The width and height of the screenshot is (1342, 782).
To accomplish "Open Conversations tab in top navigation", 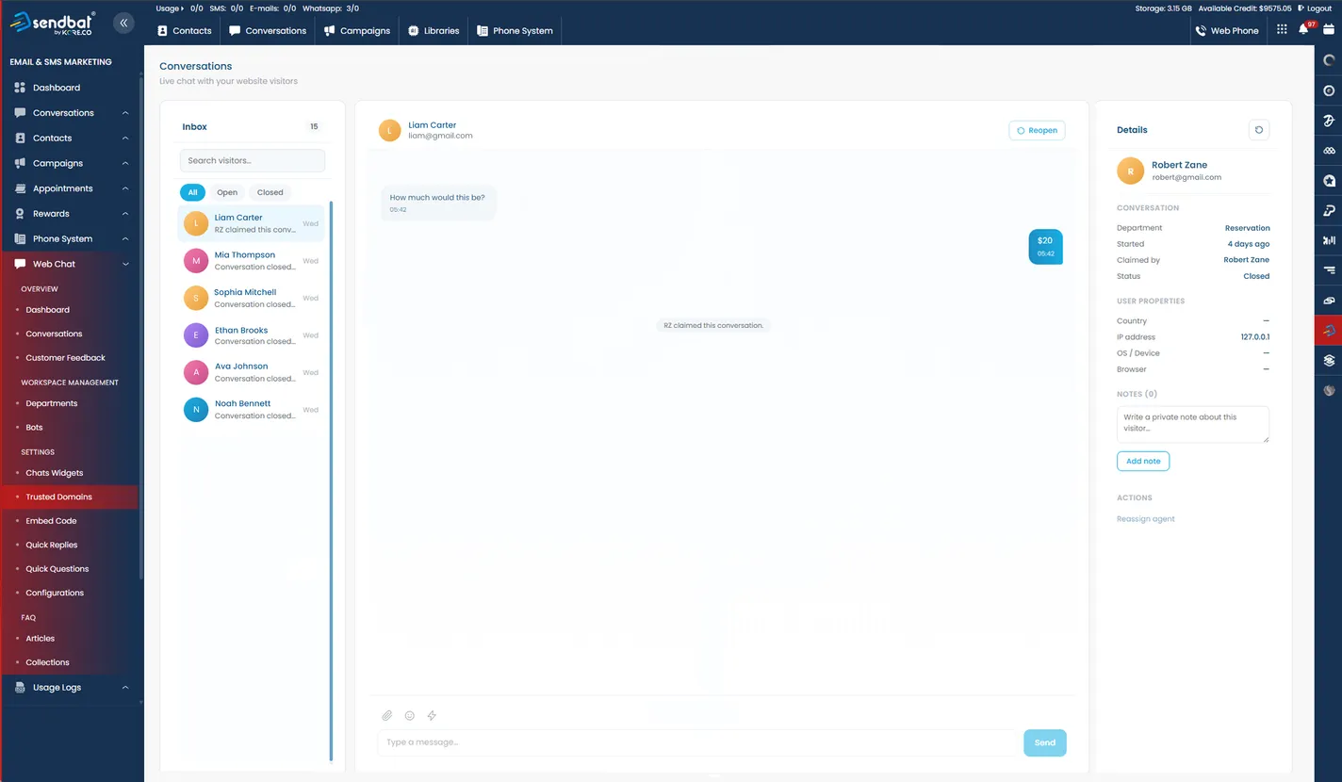I will [268, 30].
